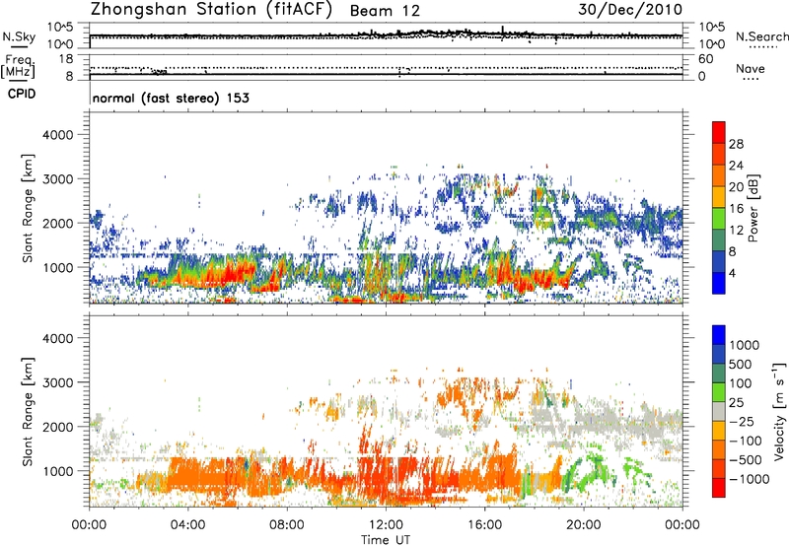Click the right '10^0' tick of the N.Search axis
The width and height of the screenshot is (789, 546).
pos(712,44)
